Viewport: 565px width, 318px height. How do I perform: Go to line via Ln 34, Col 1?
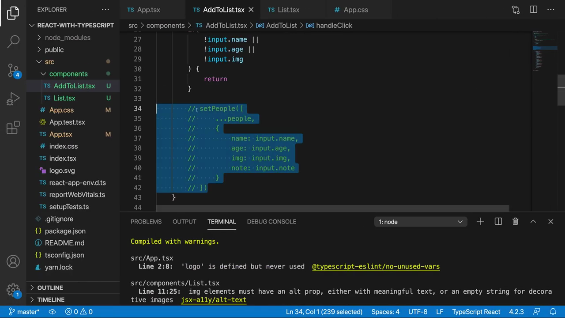pos(324,312)
